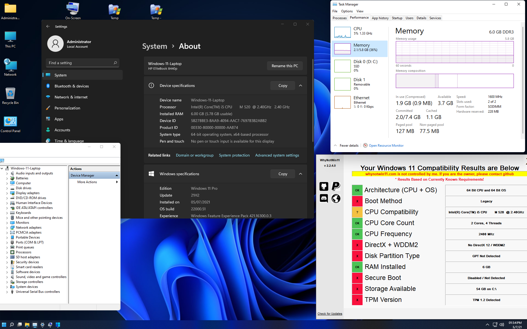The height and width of the screenshot is (329, 527).
Task: Select the Control Panel desktop icon
Action: tap(10, 124)
